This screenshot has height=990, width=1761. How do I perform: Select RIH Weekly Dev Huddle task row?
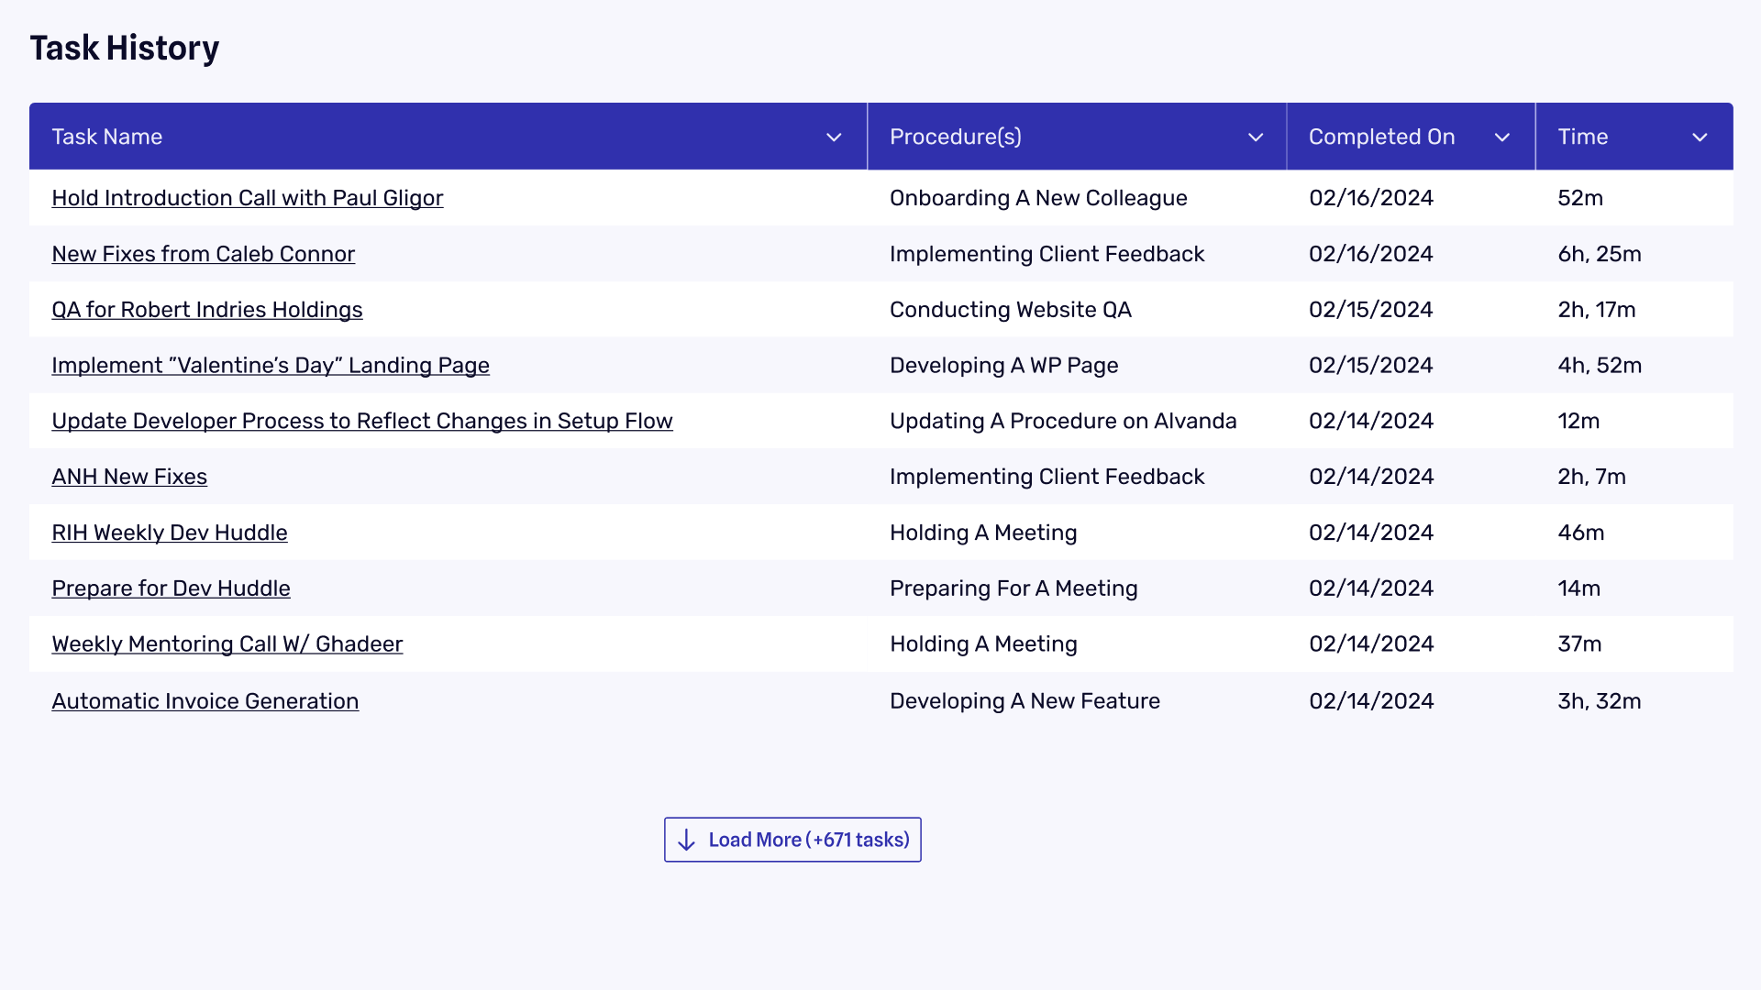880,532
